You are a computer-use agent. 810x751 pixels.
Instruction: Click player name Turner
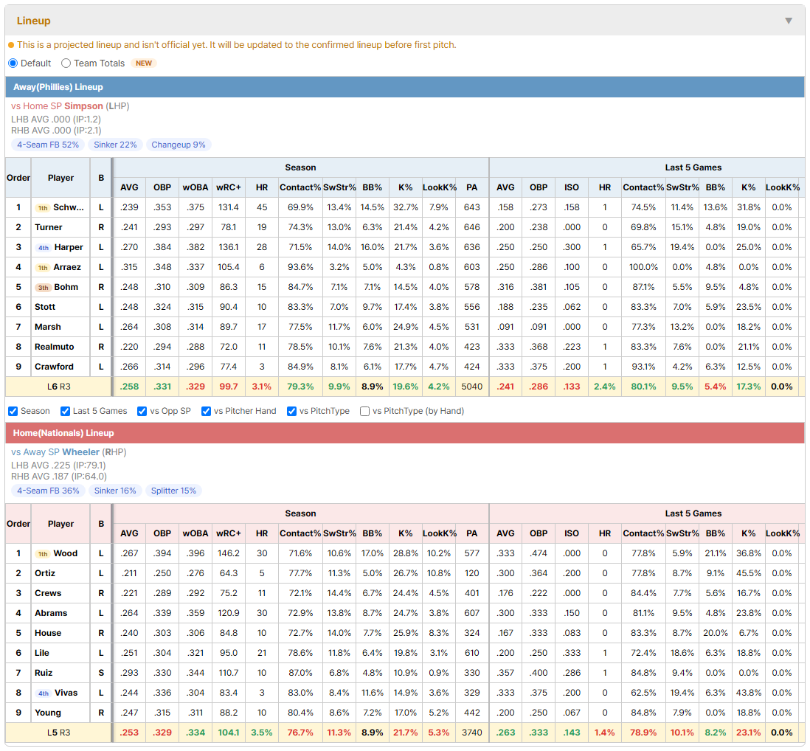pyautogui.click(x=49, y=227)
